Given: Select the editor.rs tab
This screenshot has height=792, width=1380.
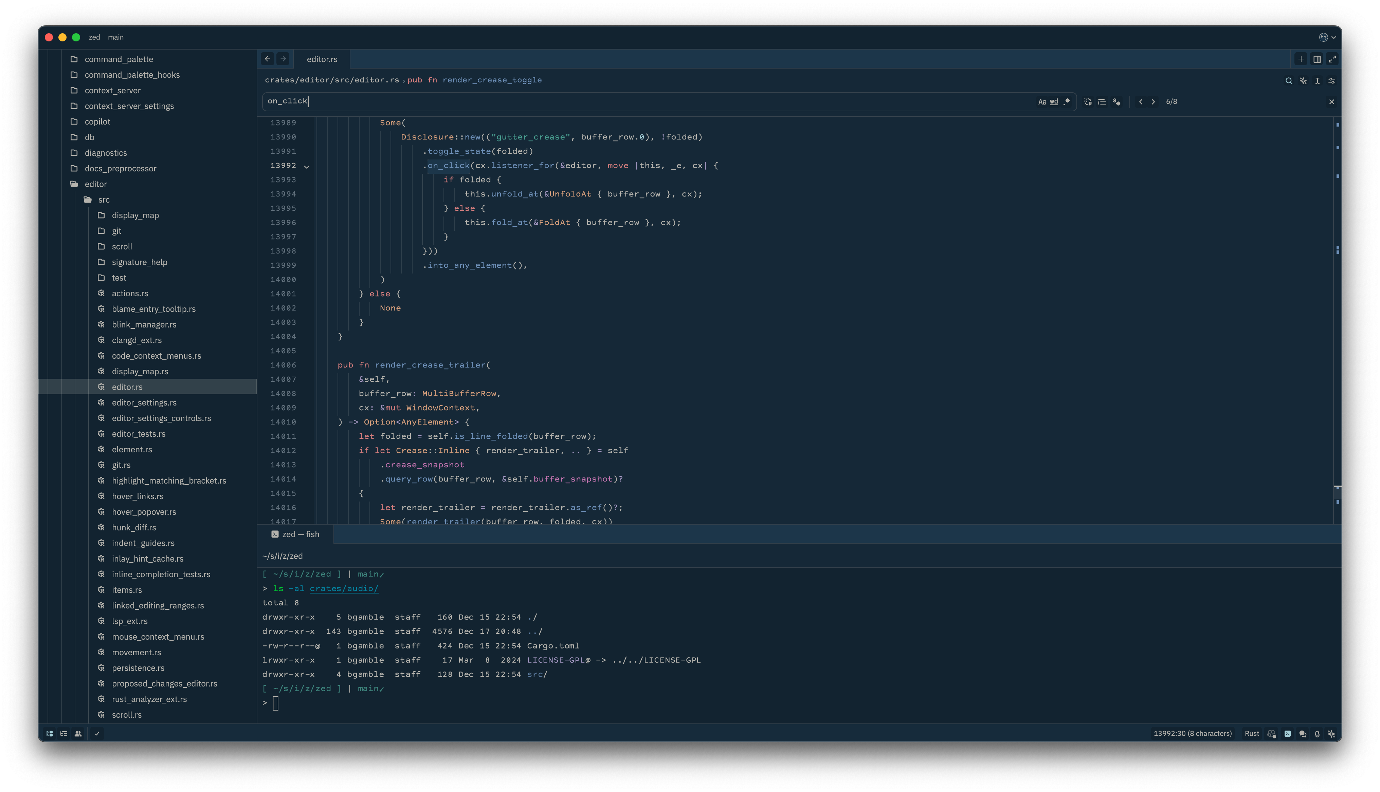Looking at the screenshot, I should (322, 59).
